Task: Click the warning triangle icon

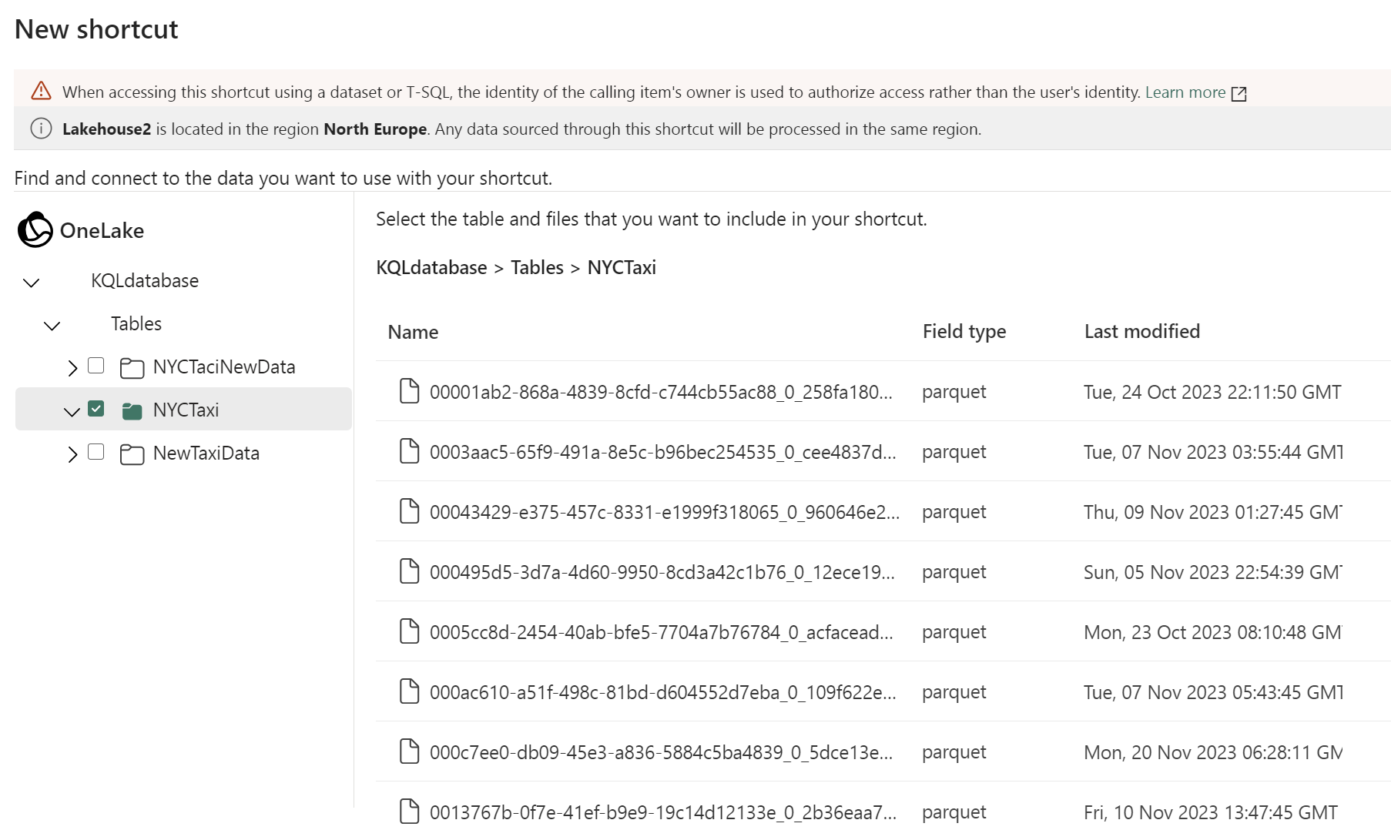Action: pyautogui.click(x=41, y=91)
